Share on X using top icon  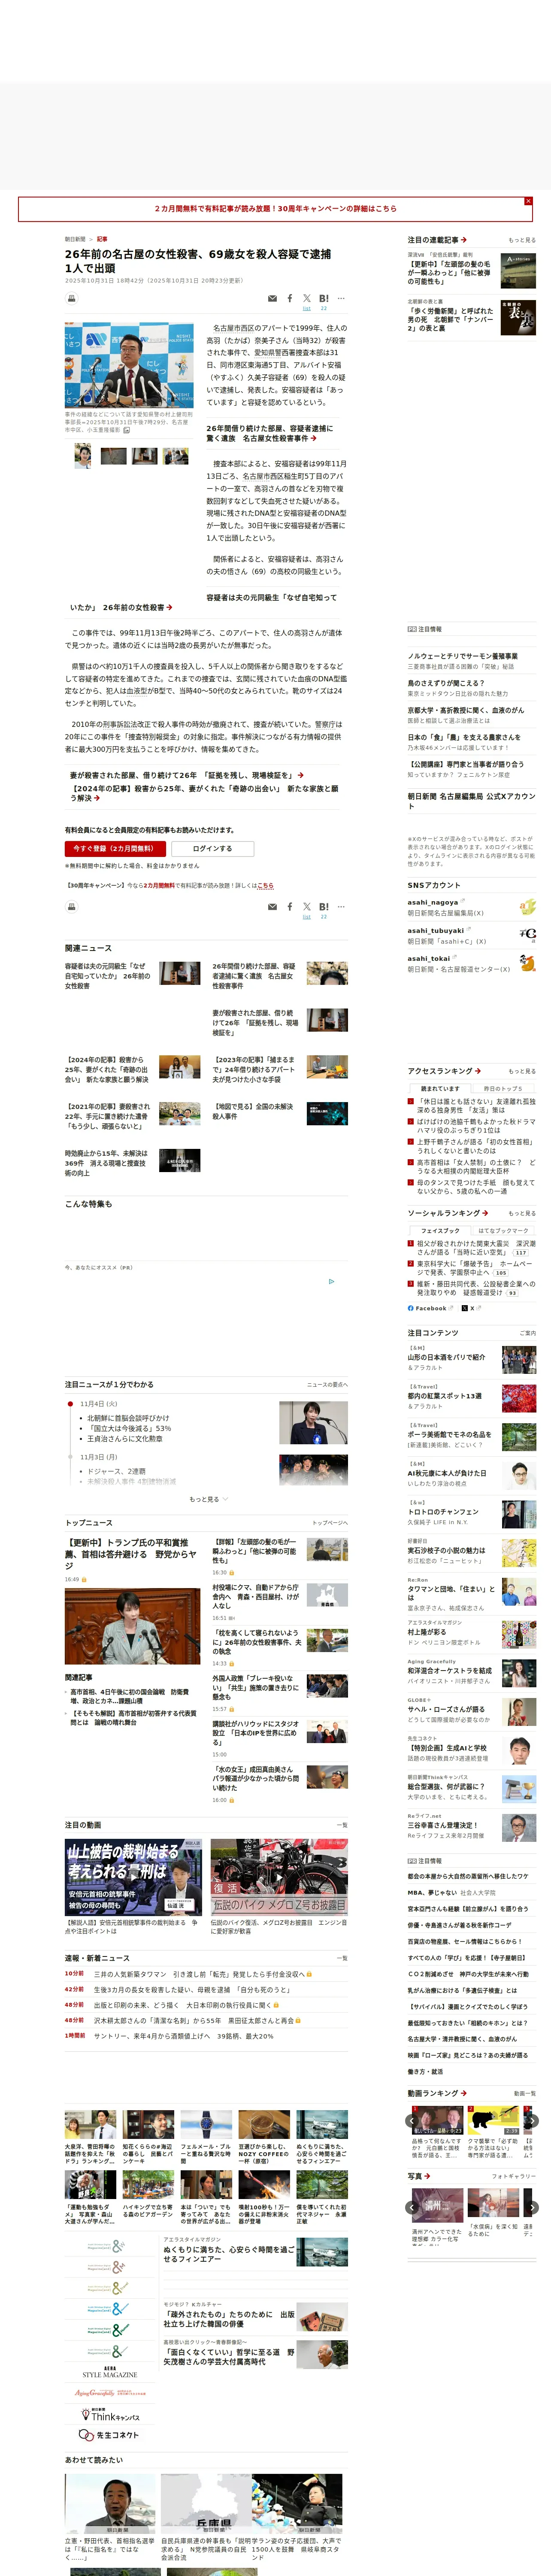click(x=307, y=298)
